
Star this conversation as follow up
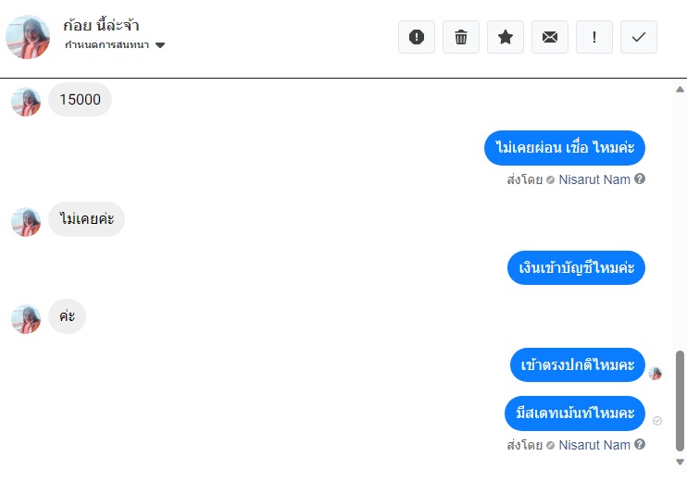[x=506, y=37]
